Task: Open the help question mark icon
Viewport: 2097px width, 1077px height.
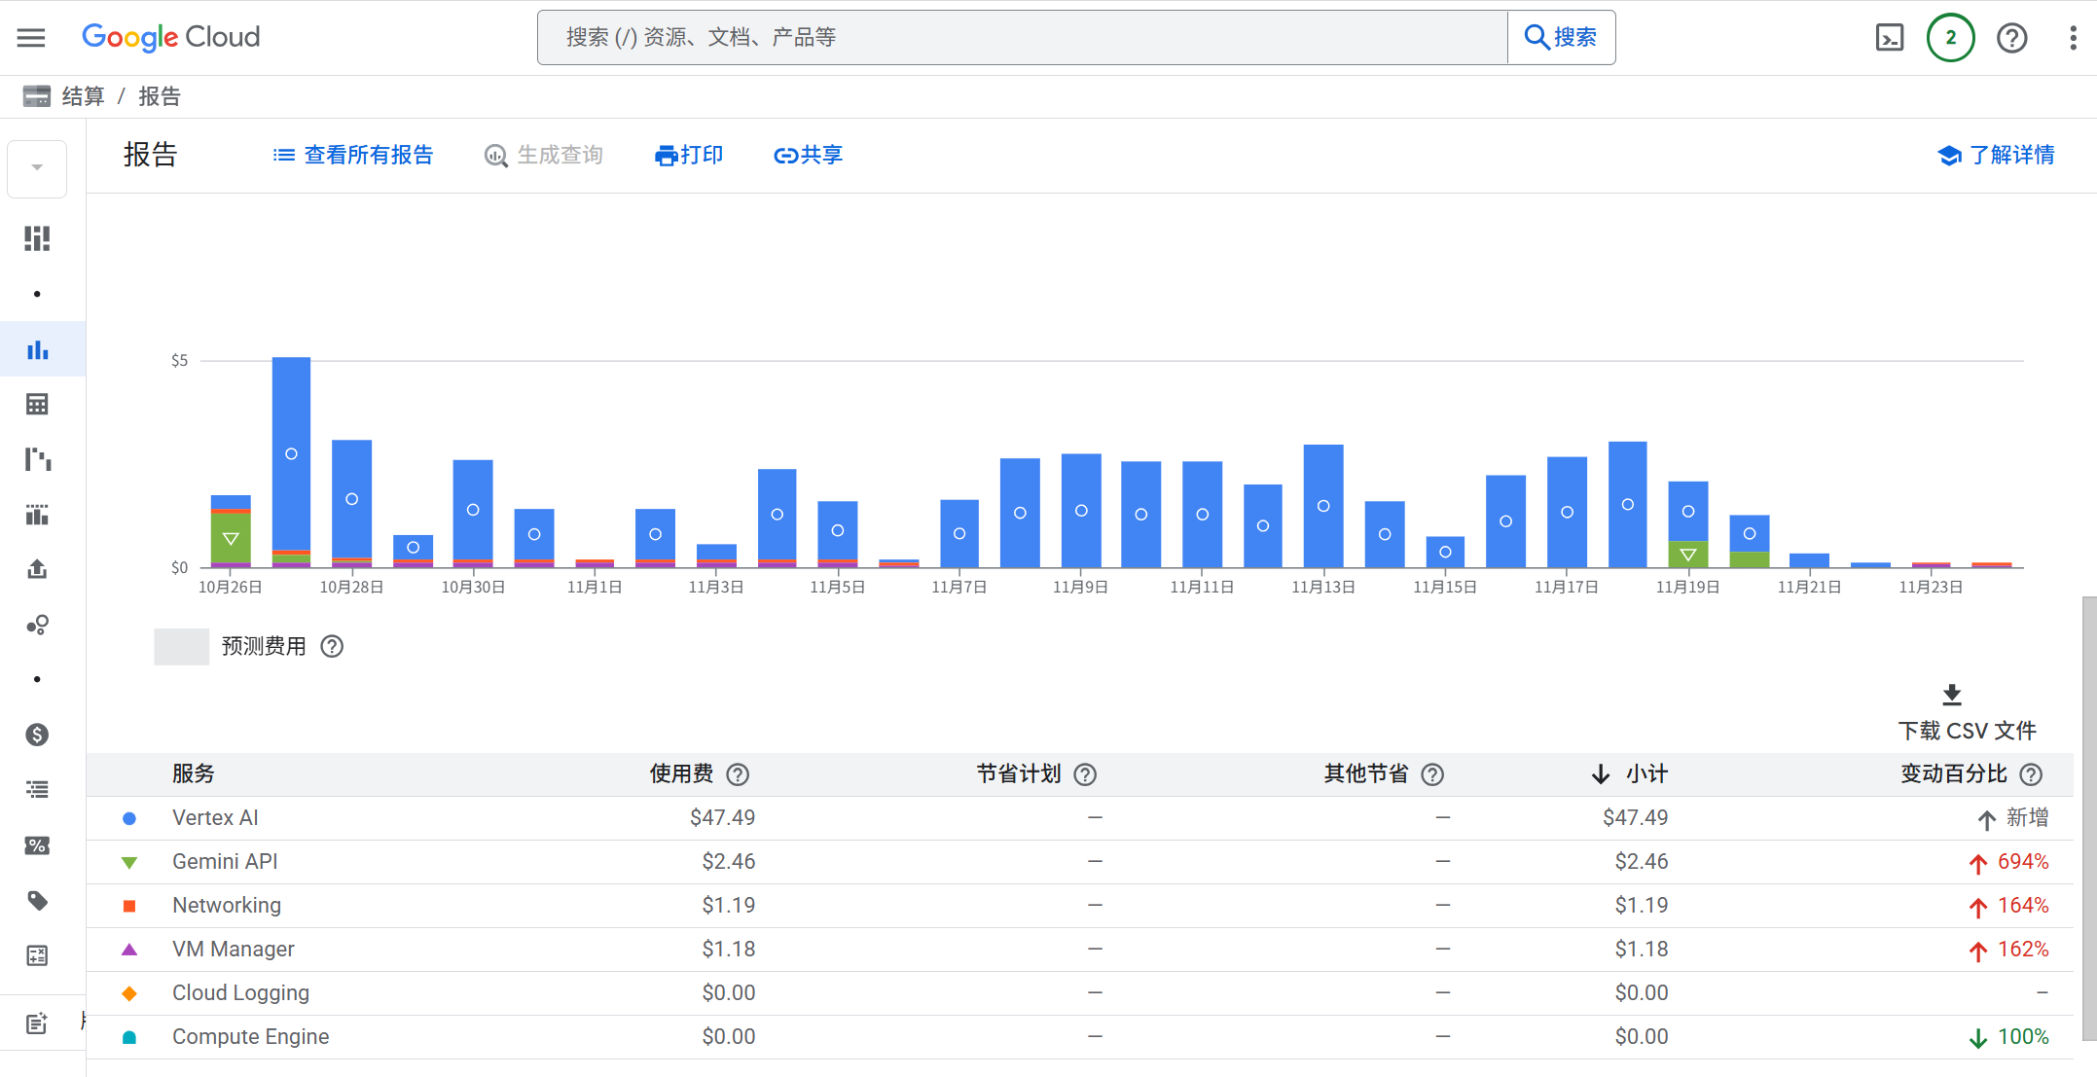Action: 2011,38
